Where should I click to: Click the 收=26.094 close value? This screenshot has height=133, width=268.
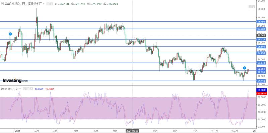(111, 4)
